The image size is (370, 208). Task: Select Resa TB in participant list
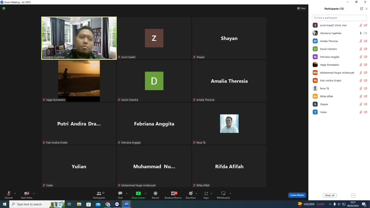click(x=339, y=88)
